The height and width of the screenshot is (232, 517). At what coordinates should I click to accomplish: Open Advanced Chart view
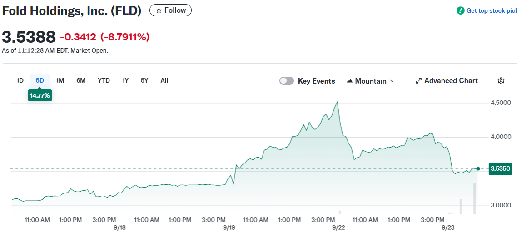point(447,81)
